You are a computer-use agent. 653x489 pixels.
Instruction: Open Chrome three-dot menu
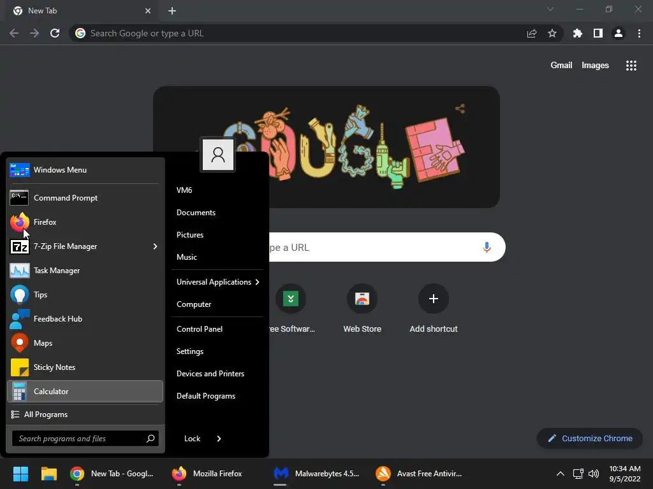pos(639,33)
